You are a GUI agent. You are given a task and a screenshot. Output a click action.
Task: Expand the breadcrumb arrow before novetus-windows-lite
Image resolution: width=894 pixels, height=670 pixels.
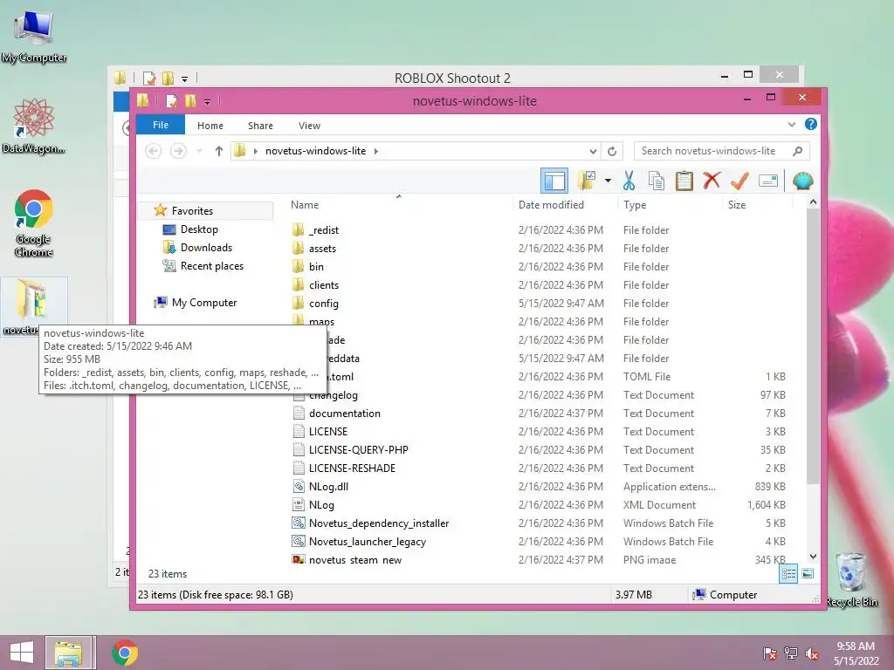[256, 151]
